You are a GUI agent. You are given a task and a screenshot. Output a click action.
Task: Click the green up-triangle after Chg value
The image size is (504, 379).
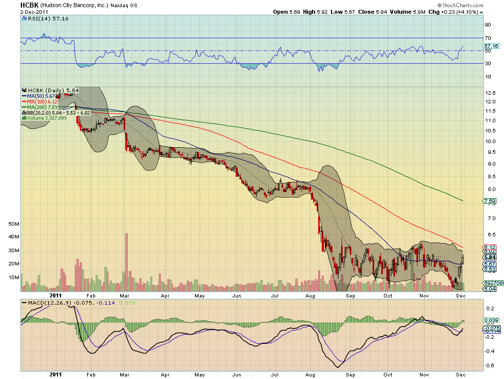(x=482, y=12)
